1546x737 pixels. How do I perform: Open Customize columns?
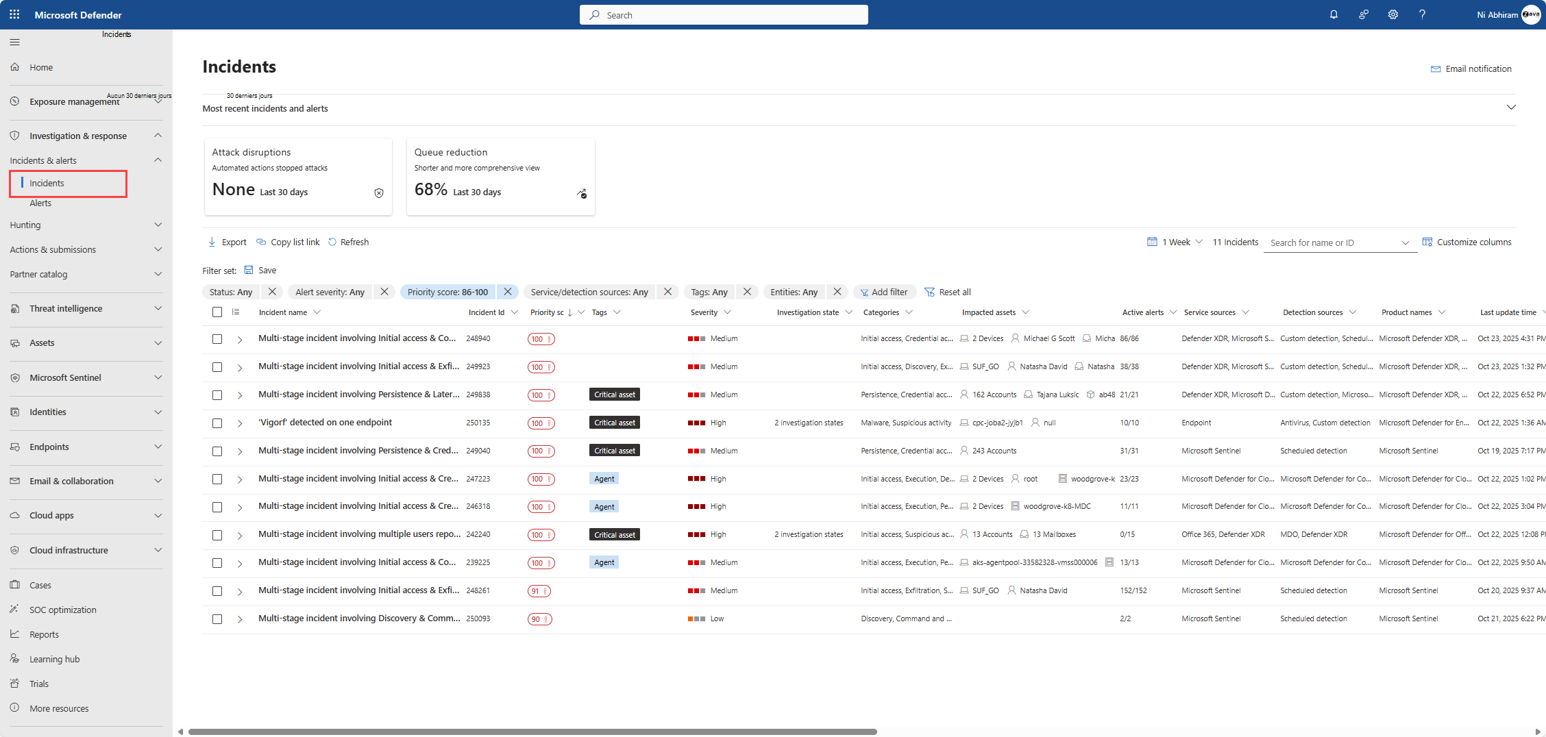pos(1467,242)
